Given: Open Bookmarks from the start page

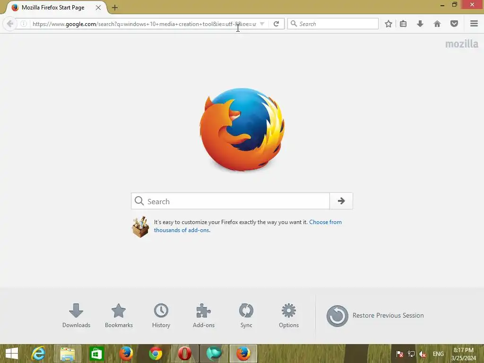Looking at the screenshot, I should click(119, 315).
